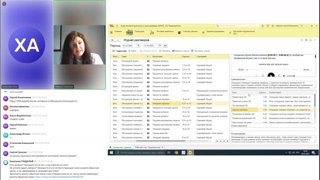Select the Понимание потребностей block row
The image size is (320, 180).
tap(272, 114)
